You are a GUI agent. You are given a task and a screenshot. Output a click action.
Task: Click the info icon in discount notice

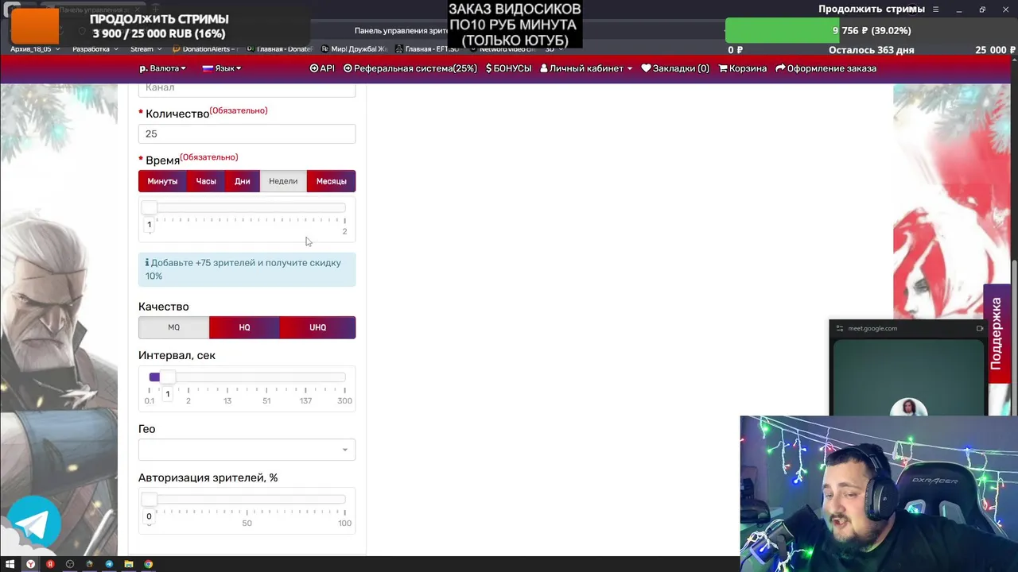pos(147,263)
